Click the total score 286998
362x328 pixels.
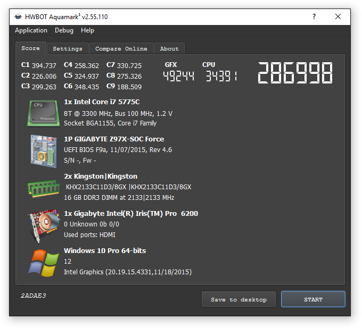click(295, 73)
